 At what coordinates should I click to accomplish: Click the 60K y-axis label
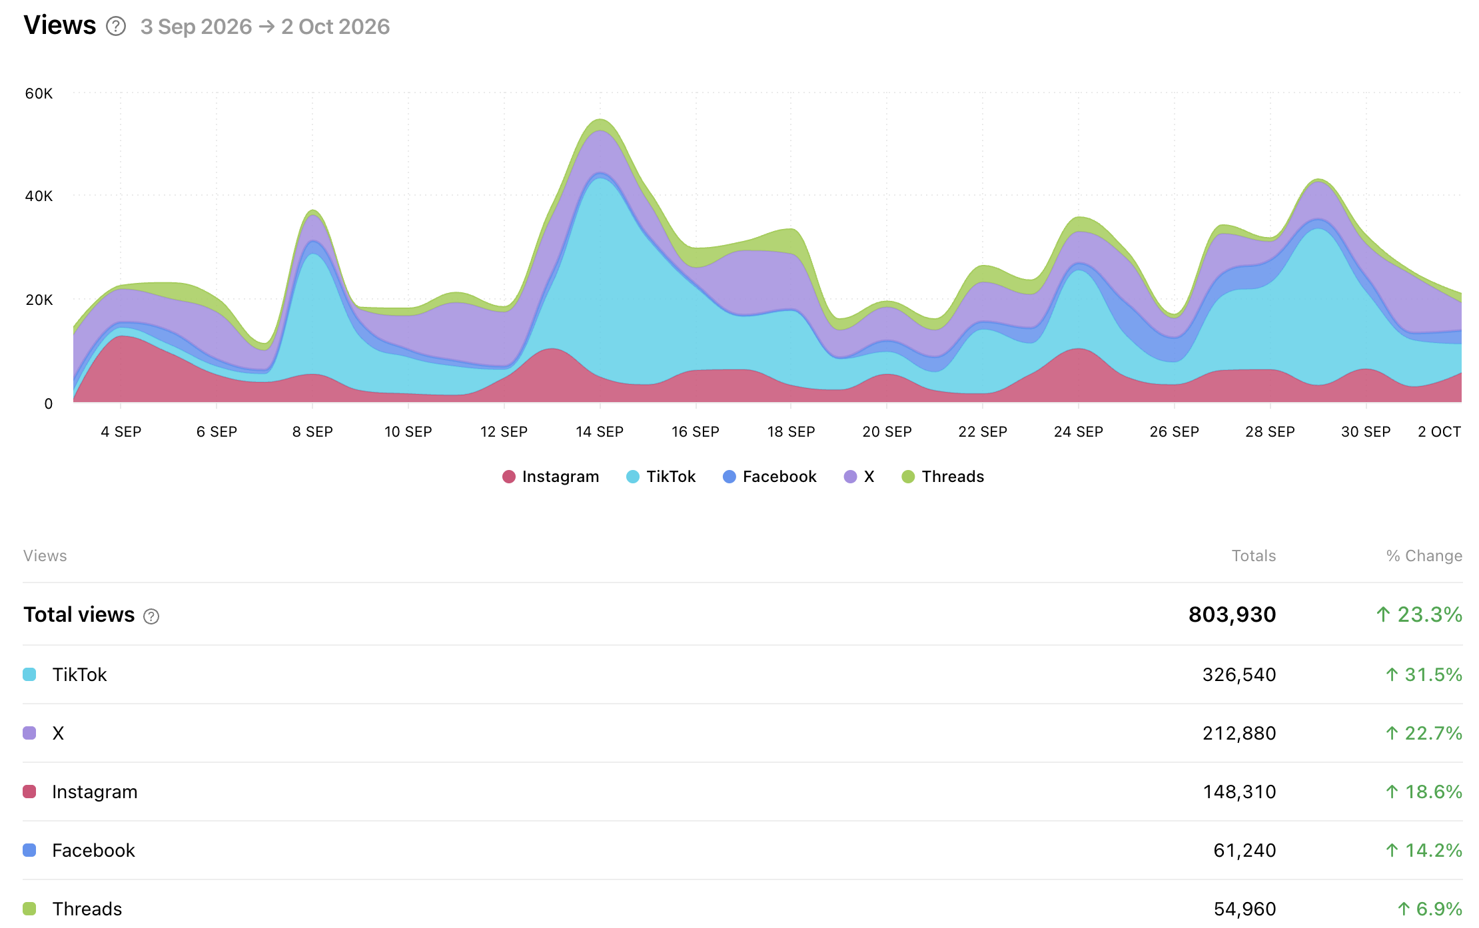click(x=39, y=93)
